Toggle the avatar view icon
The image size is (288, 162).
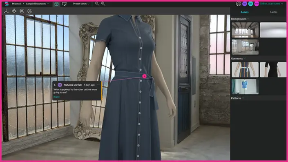pos(29,11)
